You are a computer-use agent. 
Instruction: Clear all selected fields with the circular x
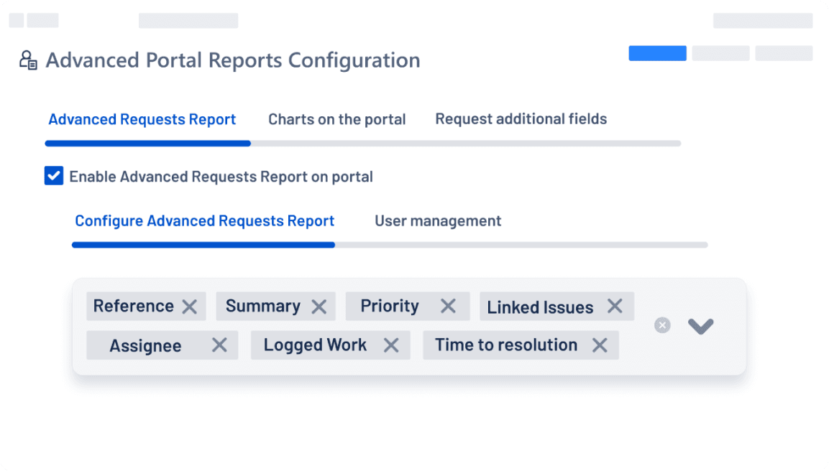[662, 325]
